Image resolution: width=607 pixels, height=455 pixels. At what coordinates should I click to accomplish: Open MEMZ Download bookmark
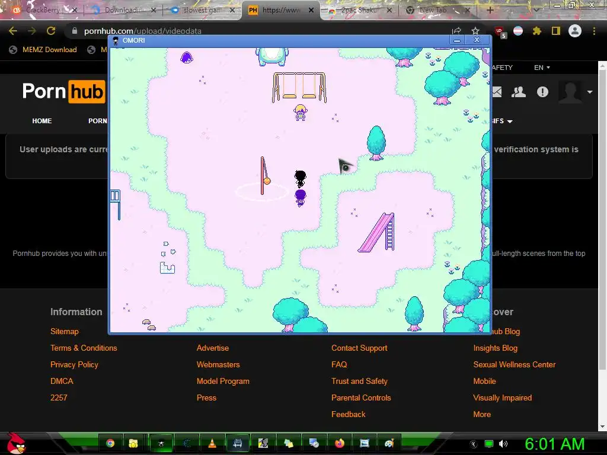coord(43,50)
